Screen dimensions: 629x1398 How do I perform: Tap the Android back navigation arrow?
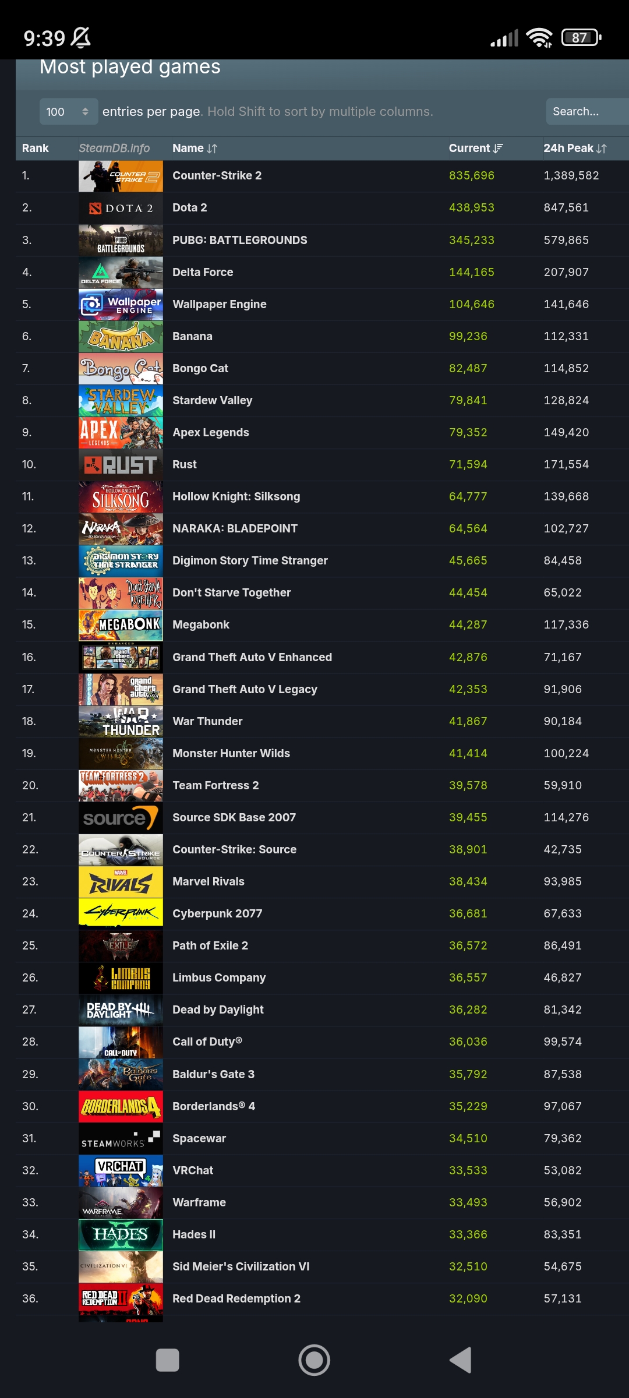coord(461,1360)
